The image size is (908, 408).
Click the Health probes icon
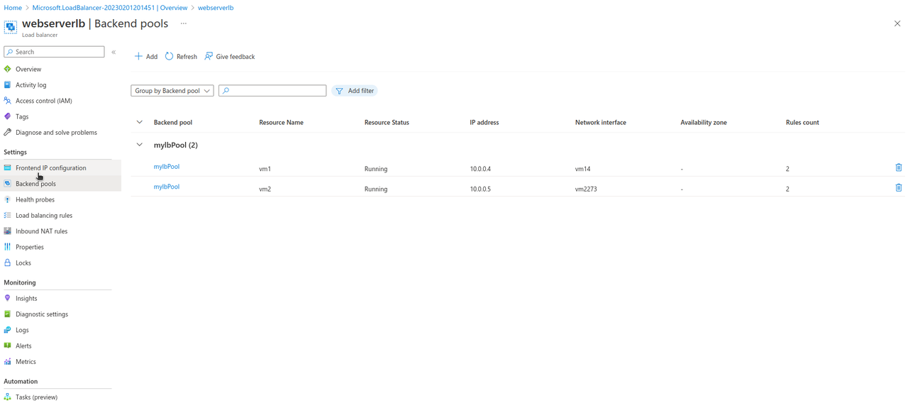8,199
